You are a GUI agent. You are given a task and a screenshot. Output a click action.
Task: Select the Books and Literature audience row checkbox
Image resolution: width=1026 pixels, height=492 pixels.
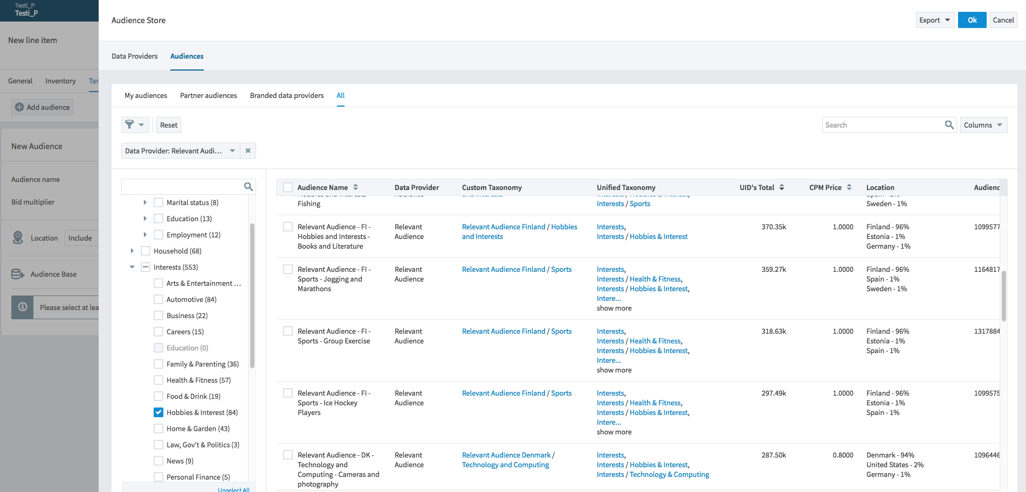coord(288,227)
